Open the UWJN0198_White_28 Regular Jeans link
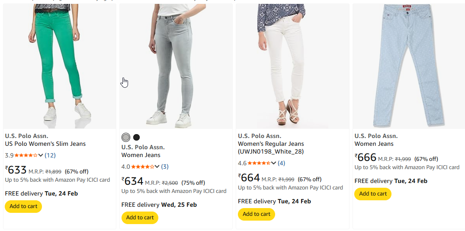Image resolution: width=465 pixels, height=231 pixels. click(271, 148)
